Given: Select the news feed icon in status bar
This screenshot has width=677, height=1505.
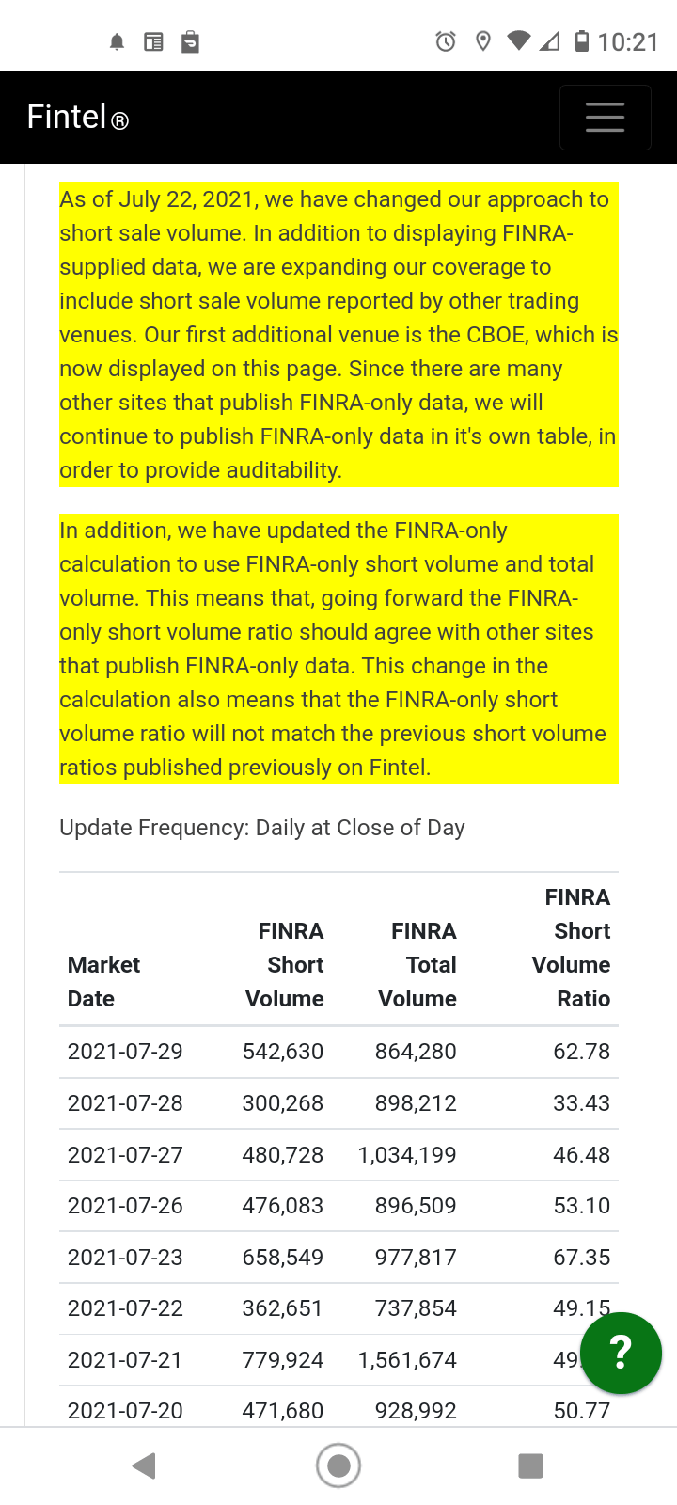Looking at the screenshot, I should click(x=153, y=41).
